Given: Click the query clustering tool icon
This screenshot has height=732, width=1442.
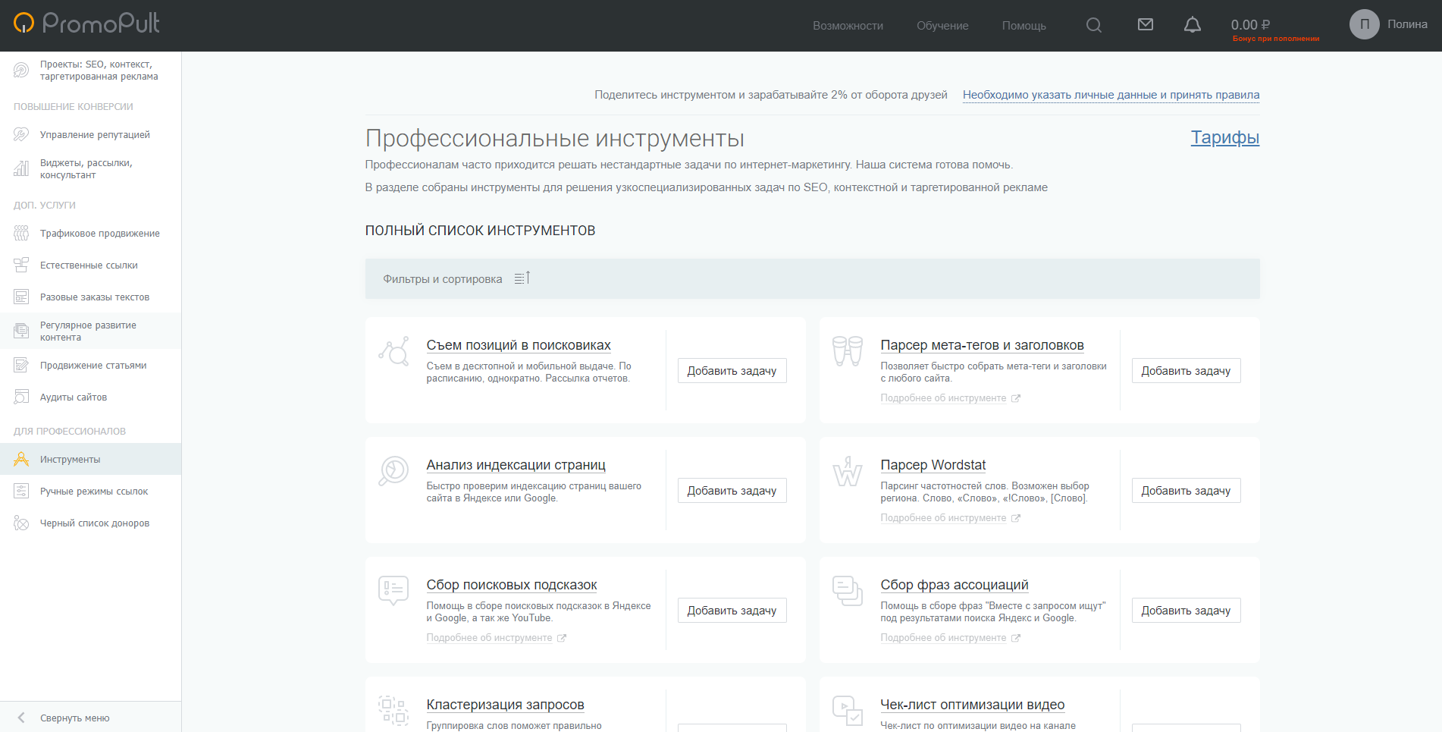Looking at the screenshot, I should click(393, 711).
